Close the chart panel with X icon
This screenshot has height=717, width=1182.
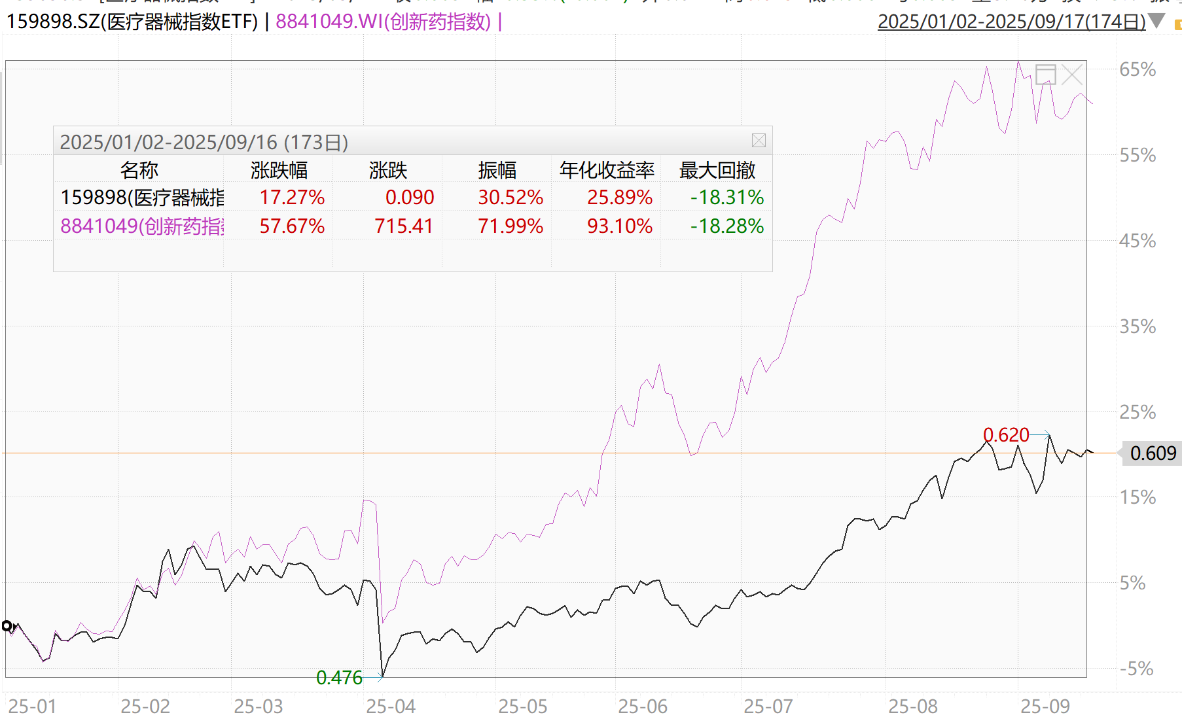1071,75
